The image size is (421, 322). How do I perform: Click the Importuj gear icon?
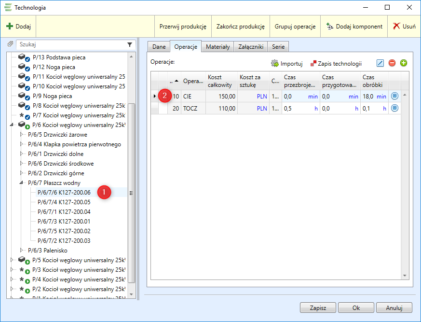pos(275,63)
